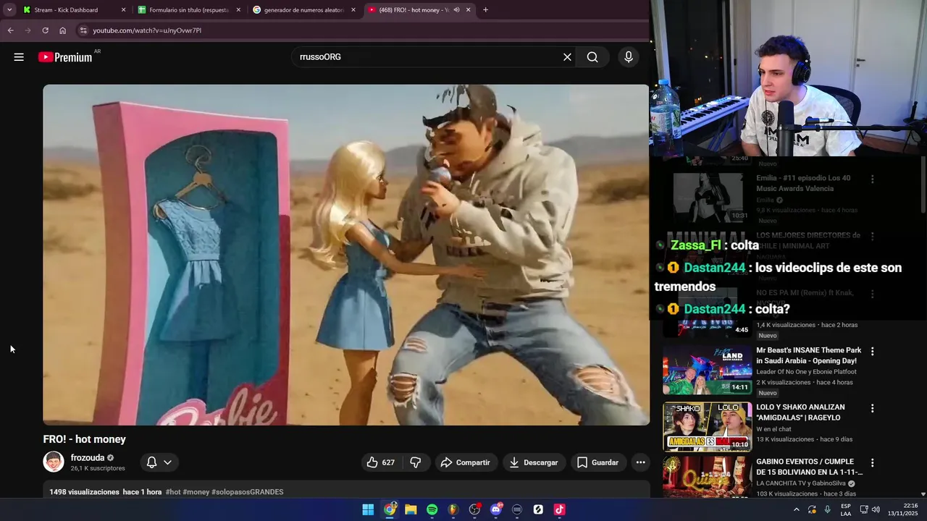Open the GABINO EVENTOS Quince thumbnail
This screenshot has height=521, width=927.
(708, 477)
